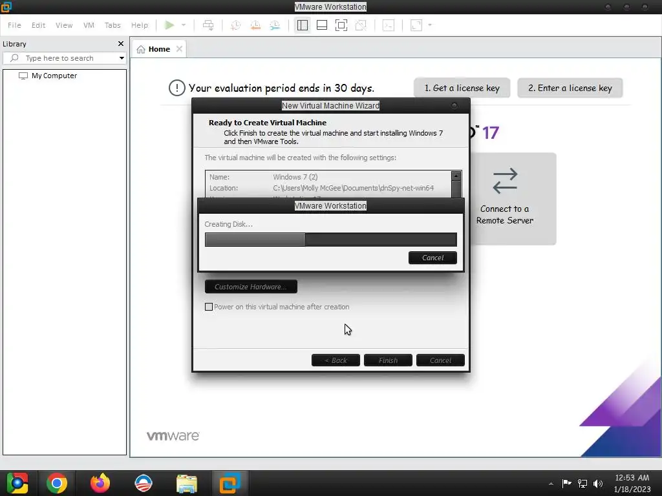
Task: Click the VM Name value Windows 7 (2)
Action: click(295, 177)
